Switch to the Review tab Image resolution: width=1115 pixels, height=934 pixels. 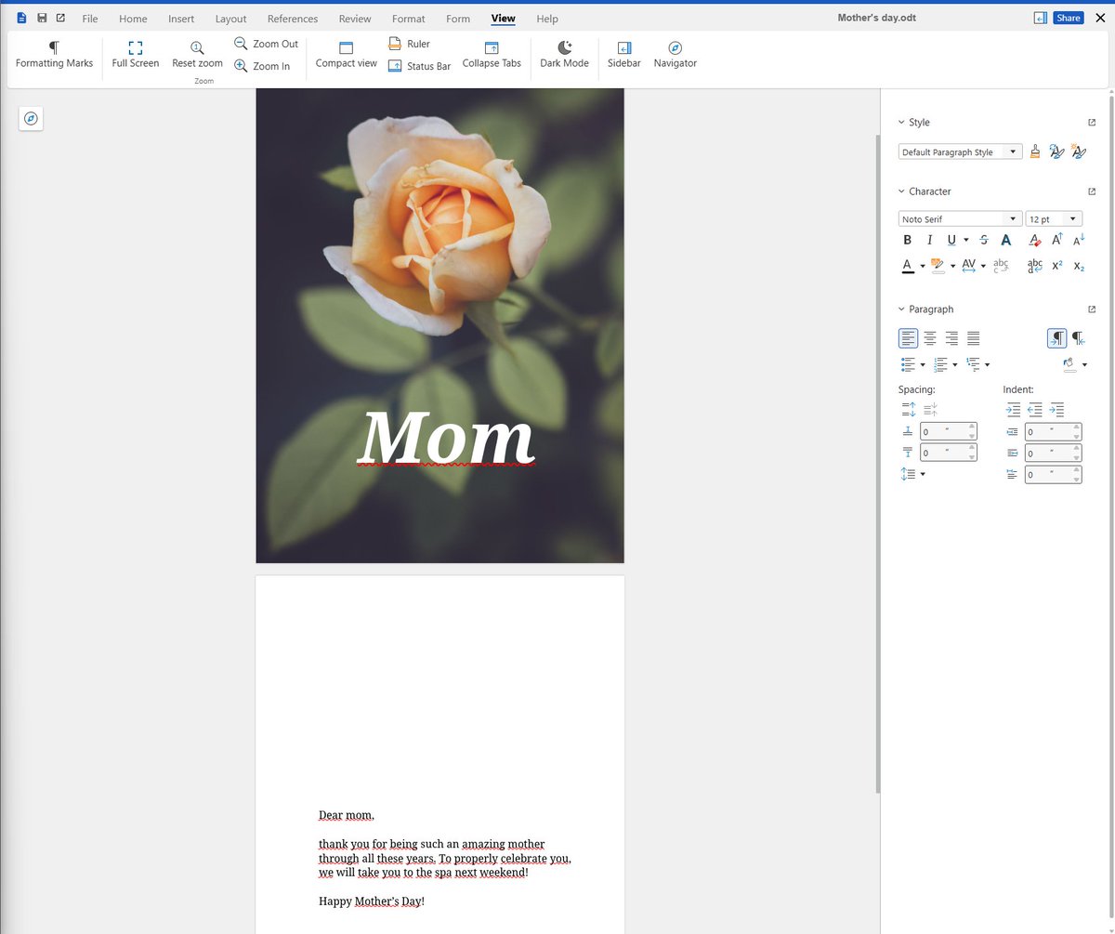(355, 19)
